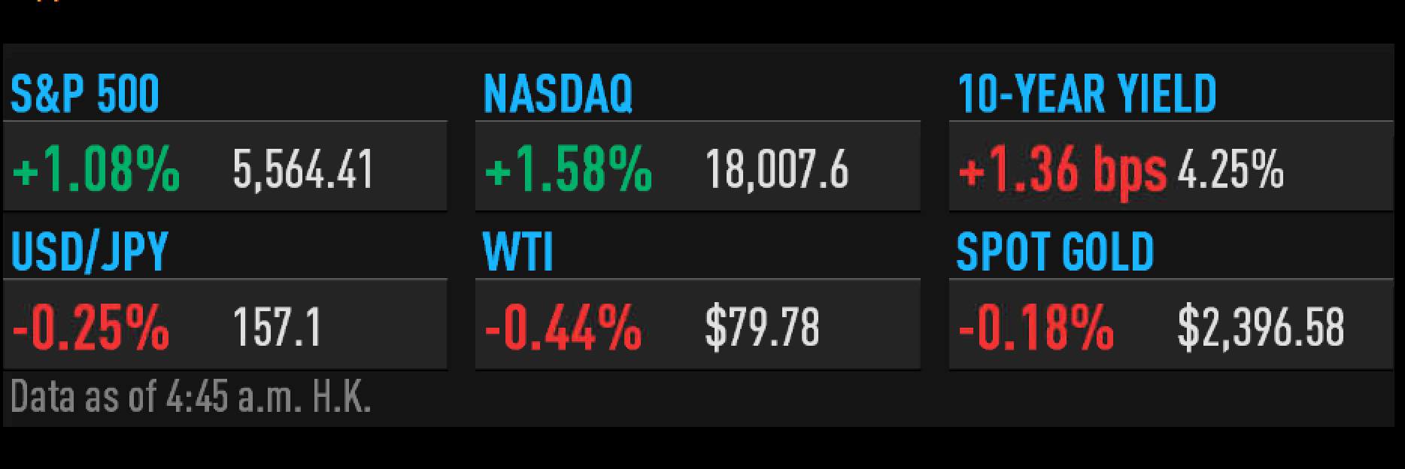The height and width of the screenshot is (469, 1405).
Task: Open the WTI heading
Action: [x=518, y=252]
